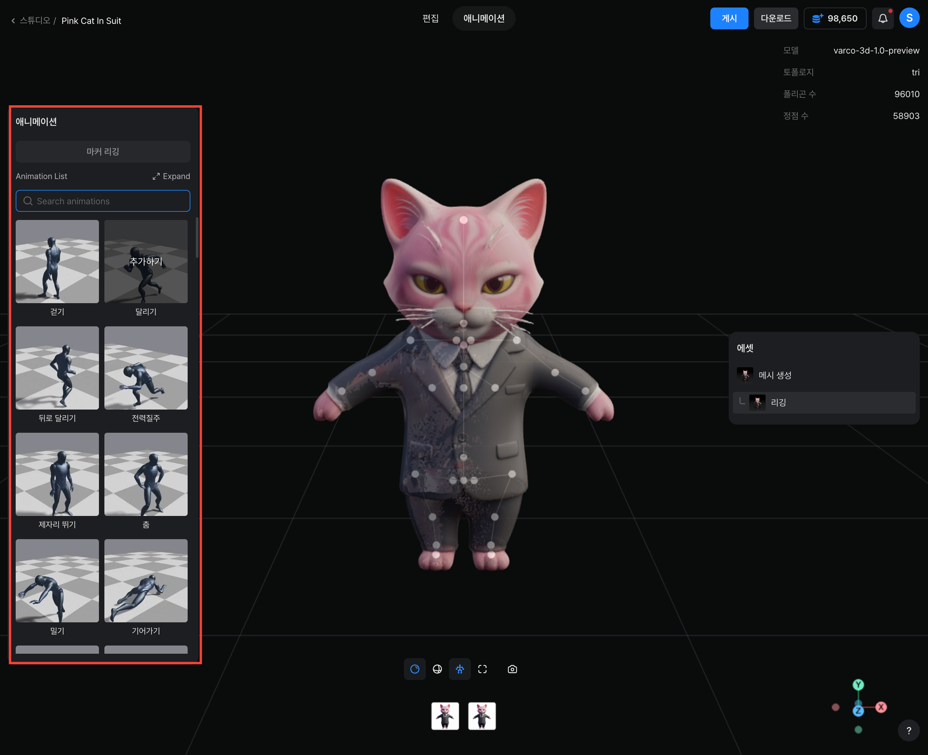Click the help question mark icon
928x755 pixels.
(909, 730)
